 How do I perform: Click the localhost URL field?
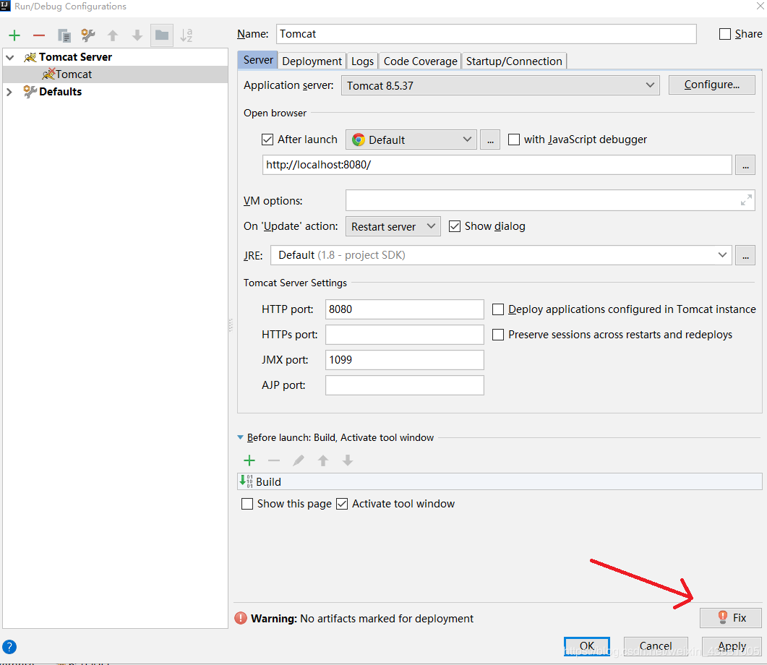(x=497, y=165)
